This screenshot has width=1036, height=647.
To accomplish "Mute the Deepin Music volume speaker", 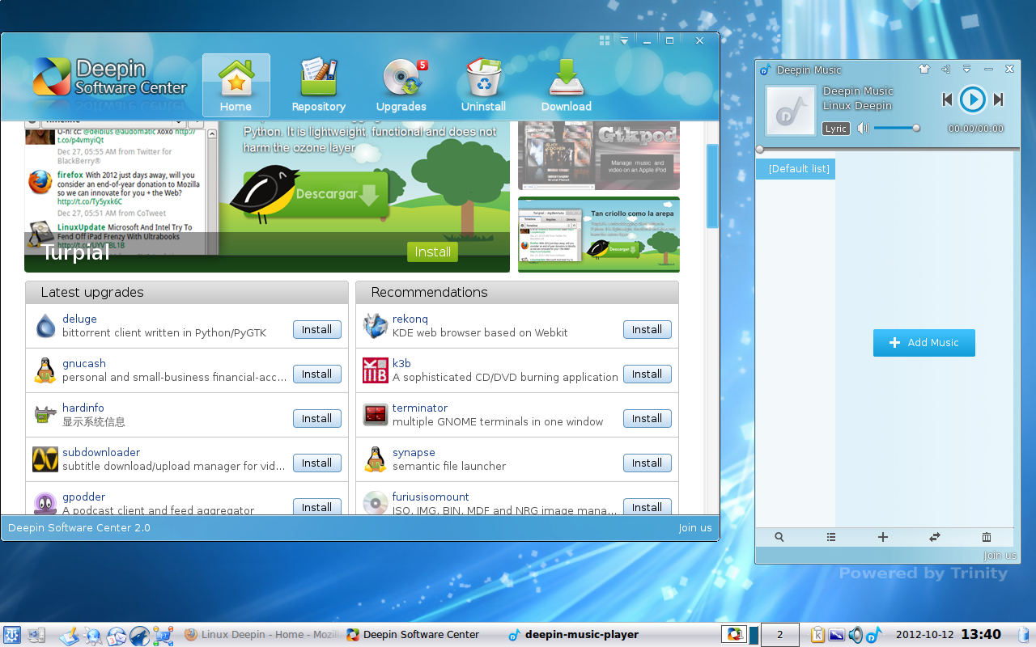I will click(x=863, y=128).
